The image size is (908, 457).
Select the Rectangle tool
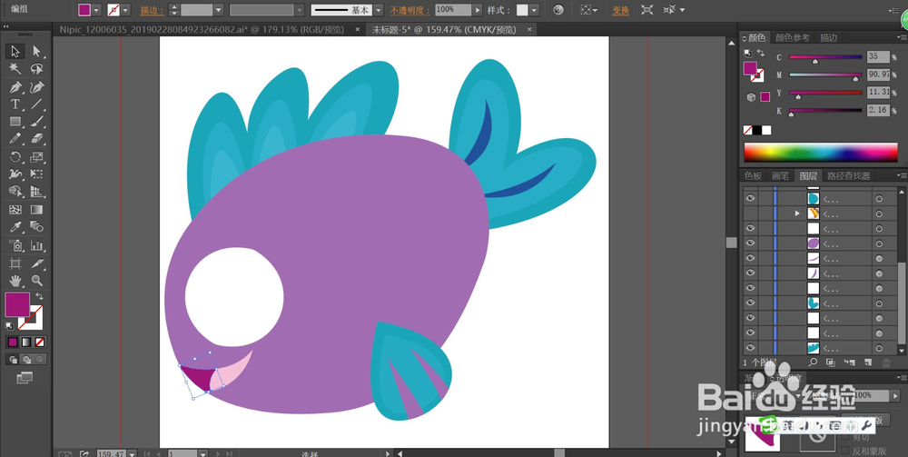tap(15, 122)
